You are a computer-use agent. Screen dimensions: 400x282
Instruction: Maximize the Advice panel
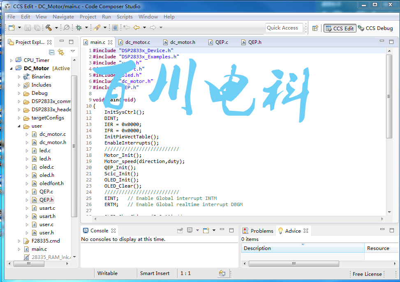[x=392, y=230]
